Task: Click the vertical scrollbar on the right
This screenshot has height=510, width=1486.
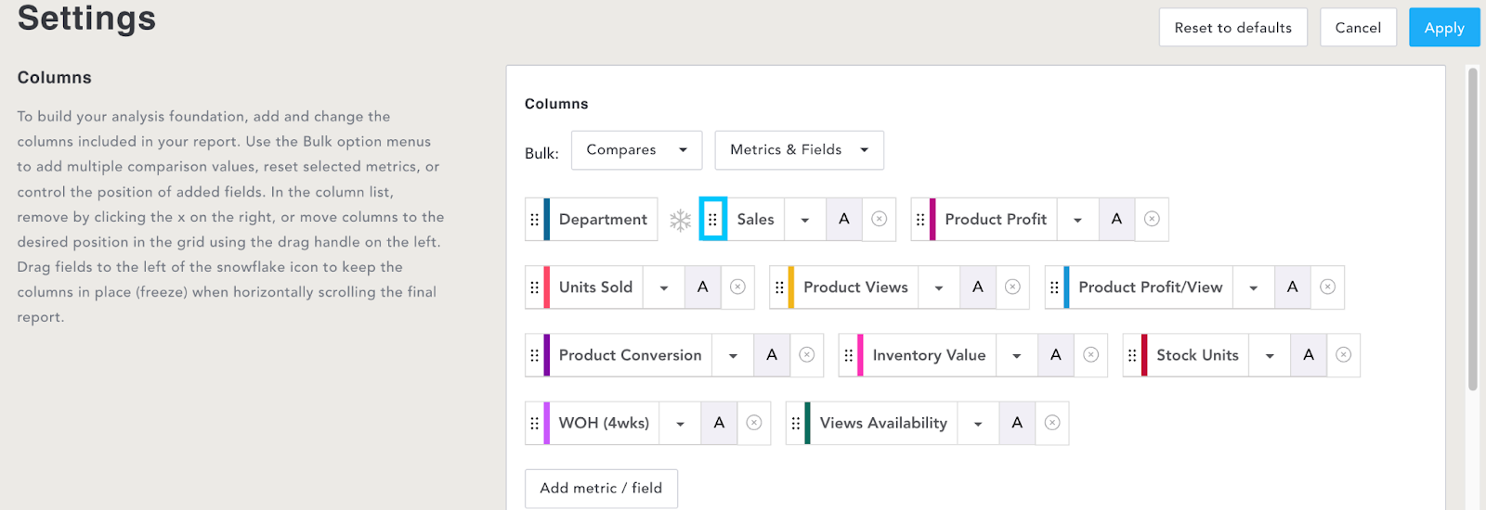Action: (1472, 229)
